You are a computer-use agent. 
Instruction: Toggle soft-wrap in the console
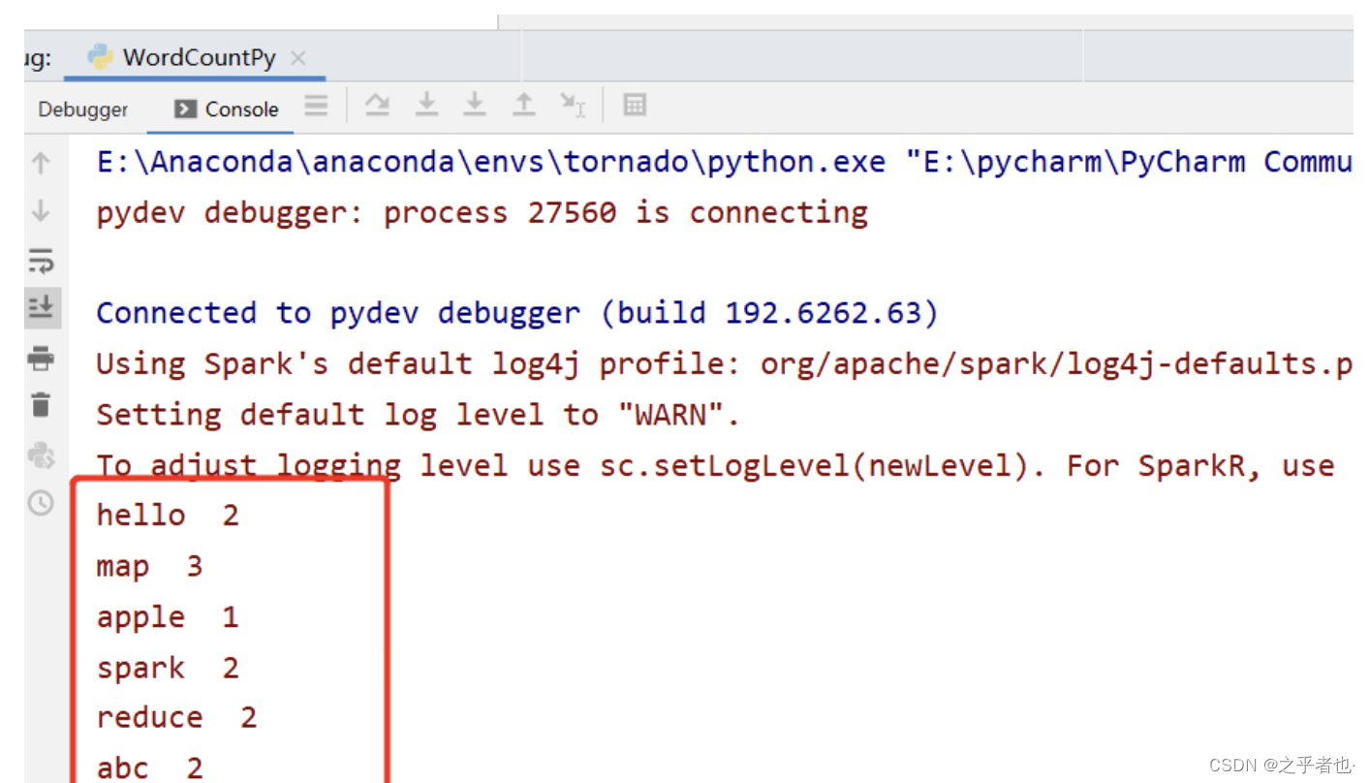pos(41,261)
